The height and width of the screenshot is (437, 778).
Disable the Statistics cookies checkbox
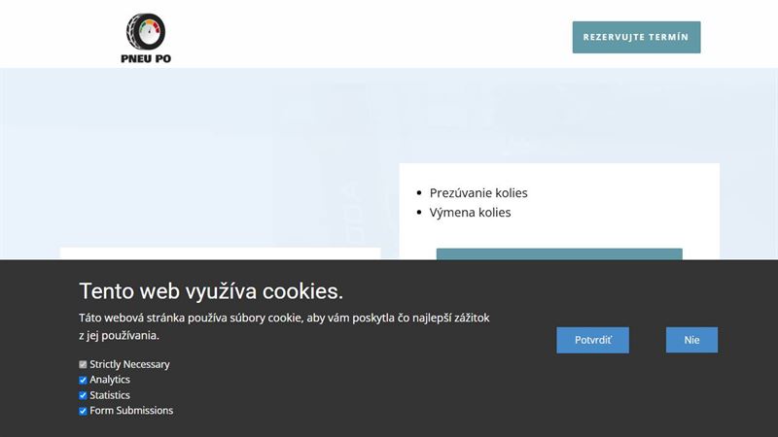point(83,395)
